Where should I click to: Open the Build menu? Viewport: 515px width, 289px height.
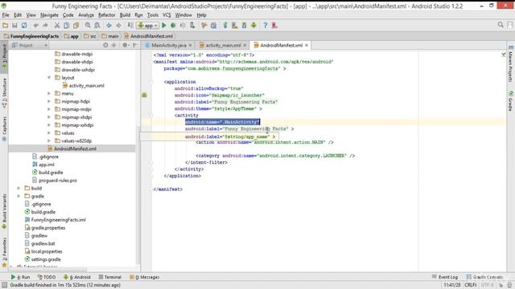(x=125, y=15)
